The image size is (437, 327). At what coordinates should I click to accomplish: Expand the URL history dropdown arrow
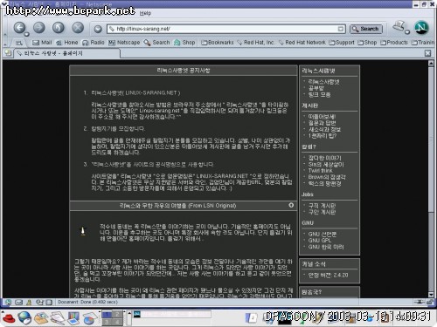click(341, 29)
